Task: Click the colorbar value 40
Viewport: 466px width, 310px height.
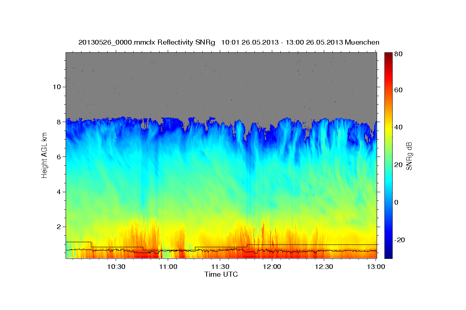Action: [399, 127]
